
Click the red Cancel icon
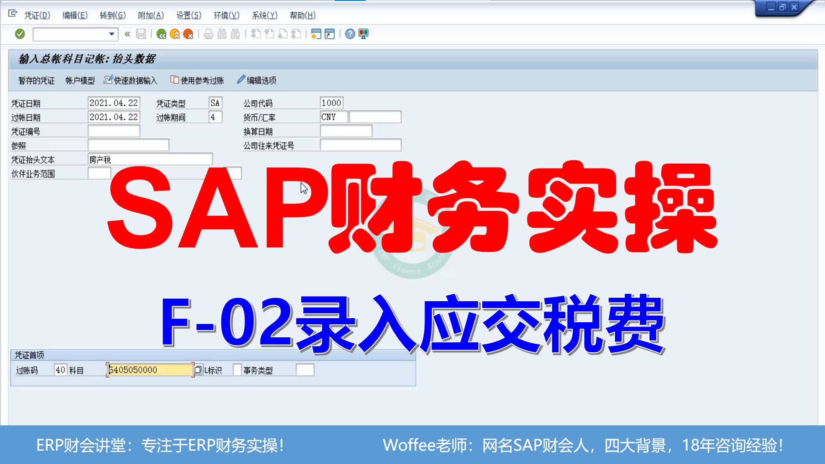188,34
